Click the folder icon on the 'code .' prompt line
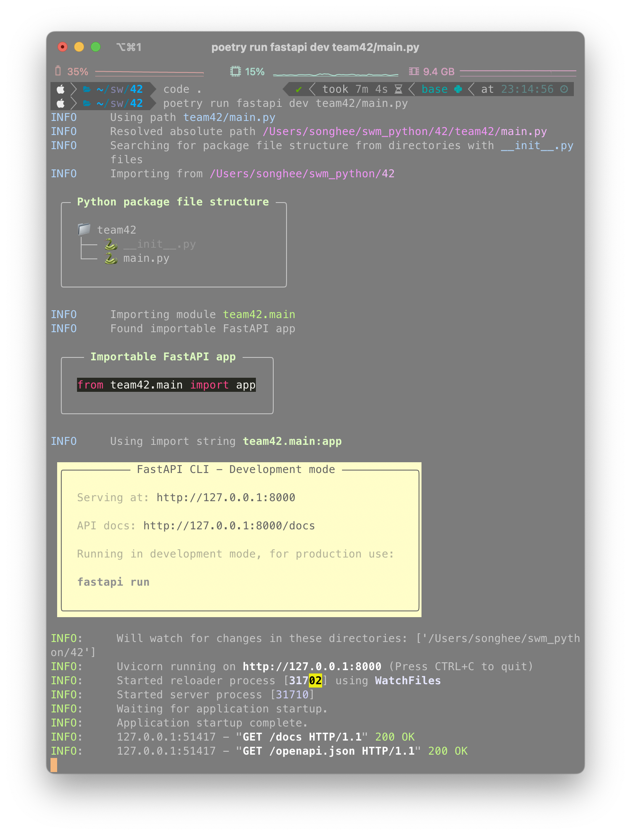 (87, 89)
